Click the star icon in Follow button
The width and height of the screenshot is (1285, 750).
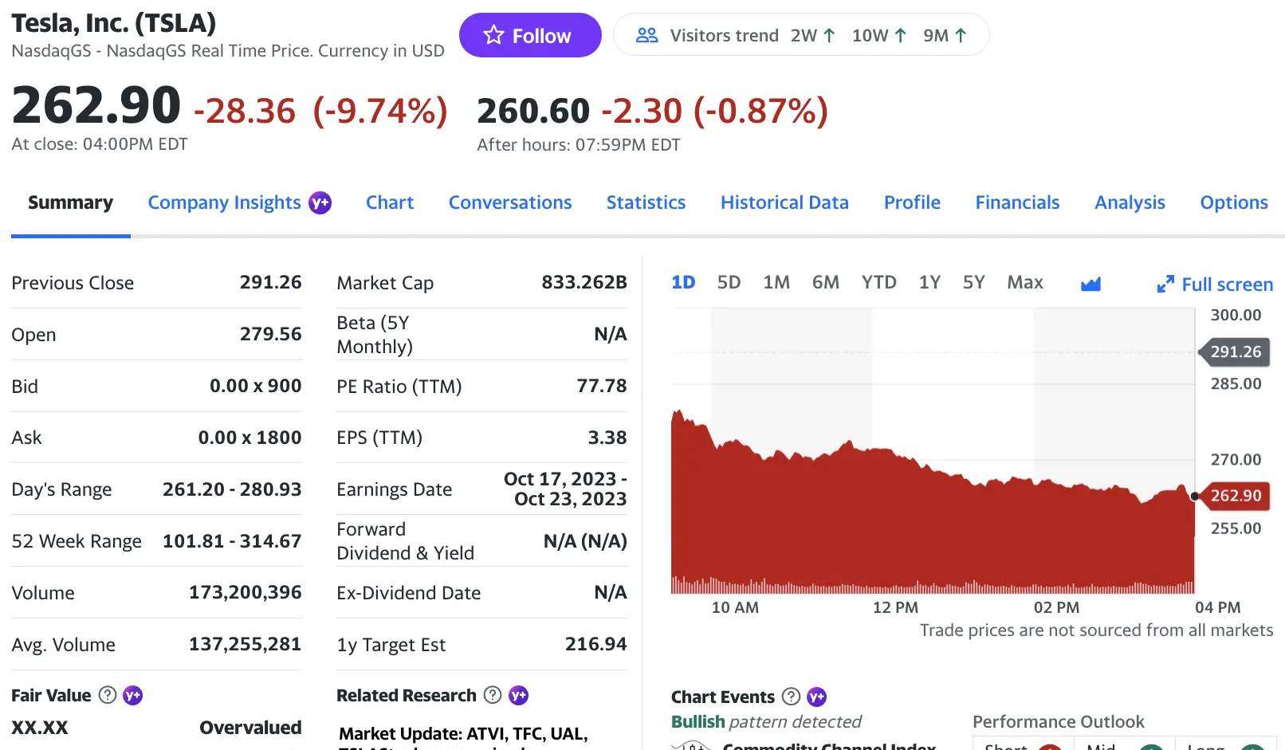[x=493, y=35]
